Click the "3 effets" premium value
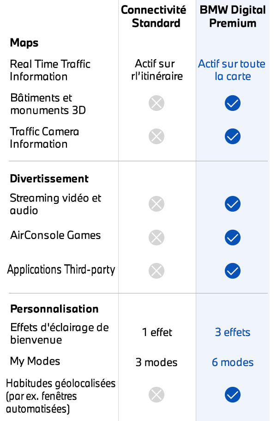The height and width of the screenshot is (421, 277). coord(233,332)
